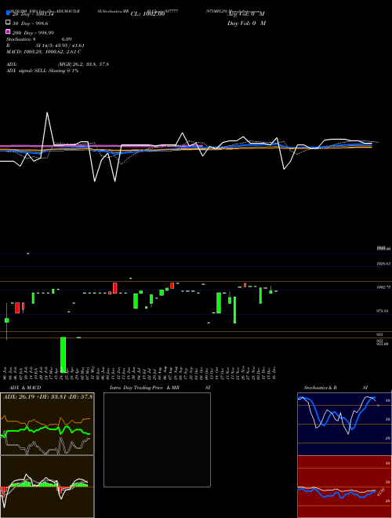
Task: Click the 'Day Vol: 0 M' text
Action: tap(246, 24)
